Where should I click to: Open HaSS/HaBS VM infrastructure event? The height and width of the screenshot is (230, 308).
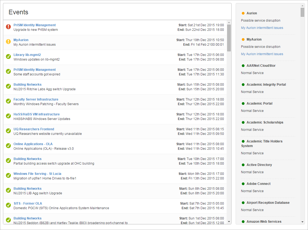[36, 114]
